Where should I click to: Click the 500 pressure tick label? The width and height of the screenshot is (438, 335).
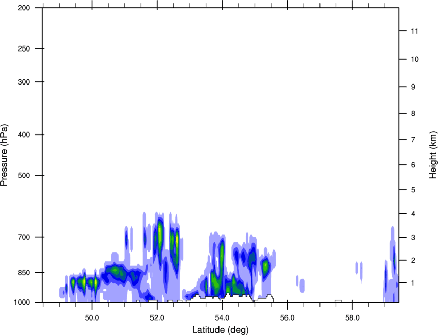[24, 175]
